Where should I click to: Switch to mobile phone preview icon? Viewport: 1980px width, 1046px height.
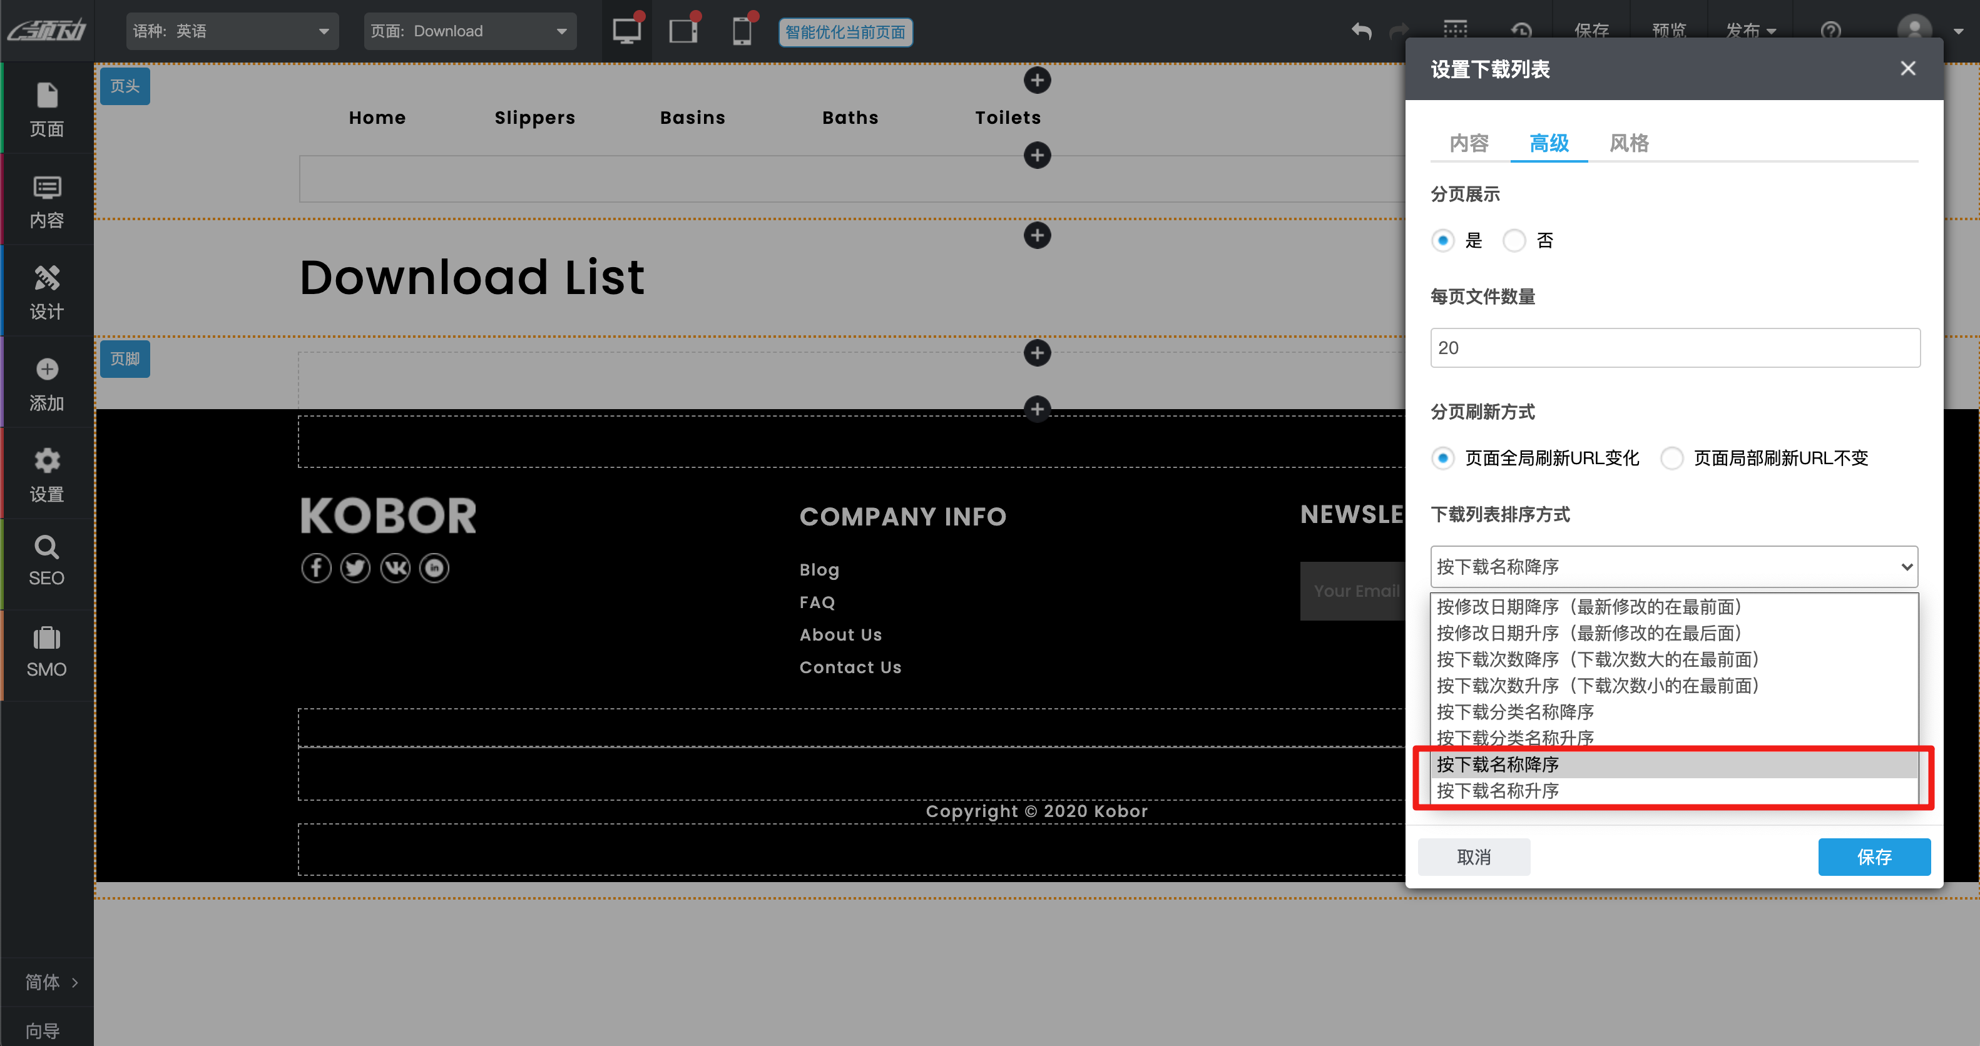[x=742, y=31]
